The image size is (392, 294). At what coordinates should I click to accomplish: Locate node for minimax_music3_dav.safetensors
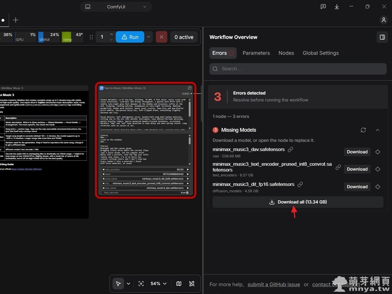pyautogui.click(x=377, y=152)
